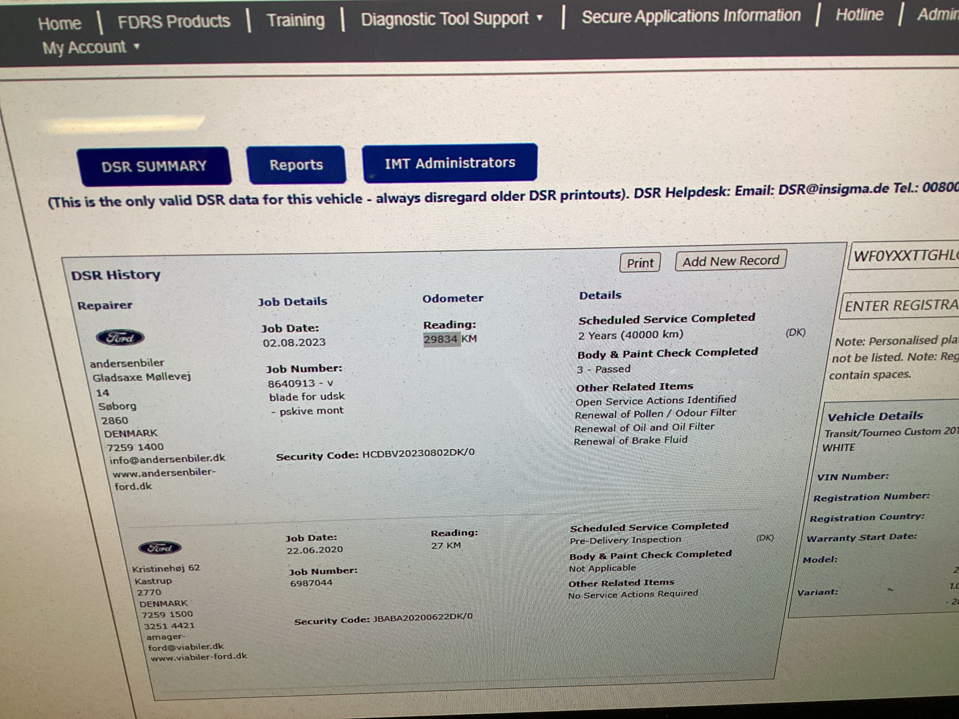
Task: Click job number 6987044
Action: [311, 583]
